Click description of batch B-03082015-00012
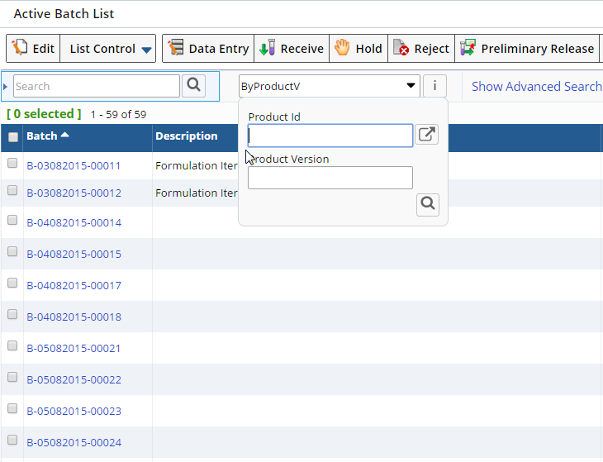The height and width of the screenshot is (462, 603). tap(197, 193)
